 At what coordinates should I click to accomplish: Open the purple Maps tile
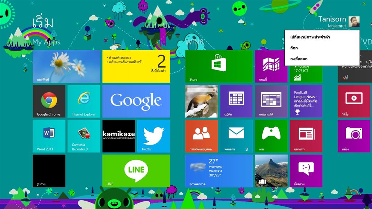271,67
